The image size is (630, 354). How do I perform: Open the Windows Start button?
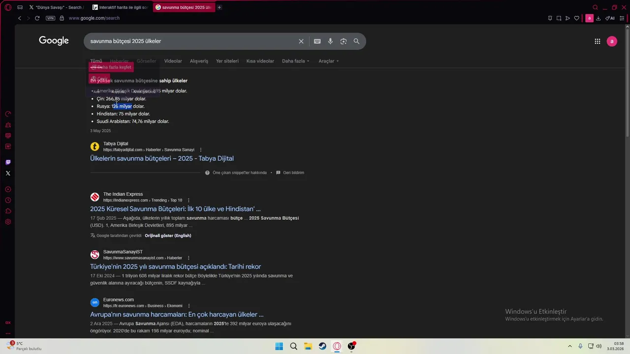coord(279,346)
